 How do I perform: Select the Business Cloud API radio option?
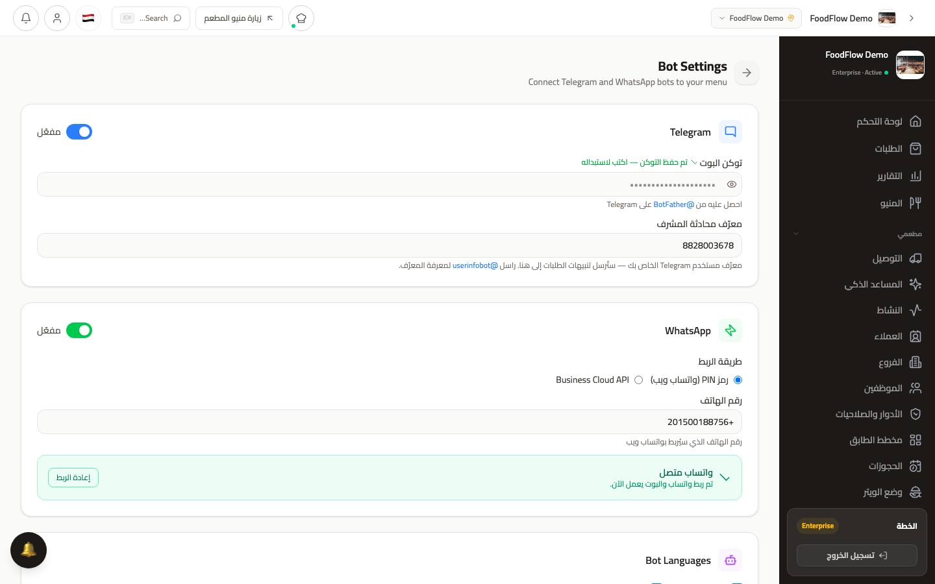pyautogui.click(x=639, y=380)
